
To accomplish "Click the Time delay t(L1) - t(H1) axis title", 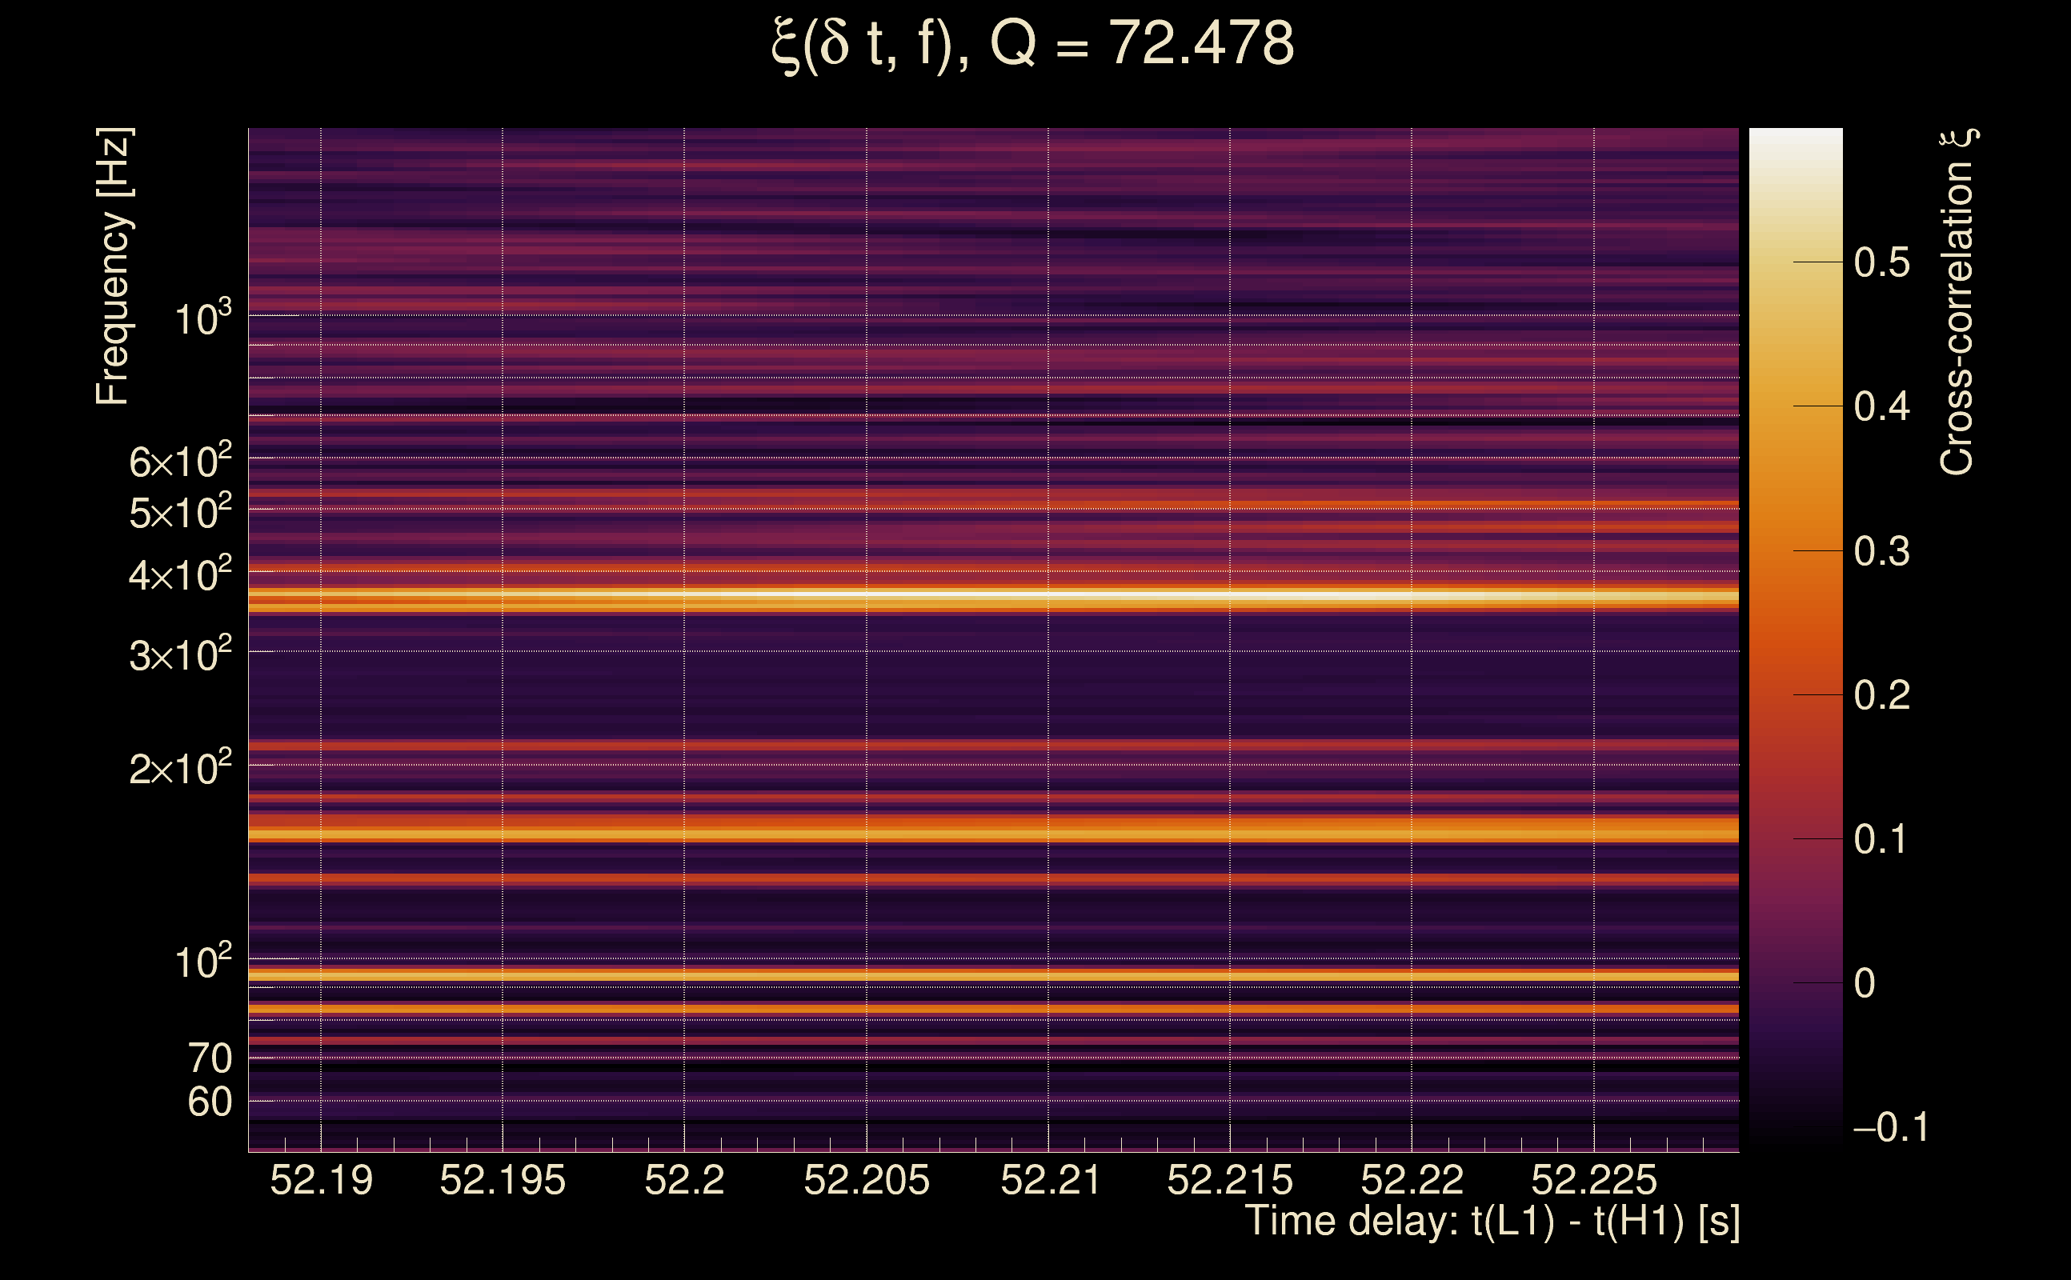I will (x=1492, y=1222).
